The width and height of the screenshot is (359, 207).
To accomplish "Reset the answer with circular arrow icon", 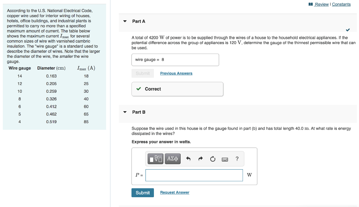I will 212,159.
